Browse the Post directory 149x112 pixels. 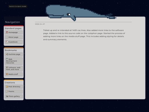pos(14,87)
